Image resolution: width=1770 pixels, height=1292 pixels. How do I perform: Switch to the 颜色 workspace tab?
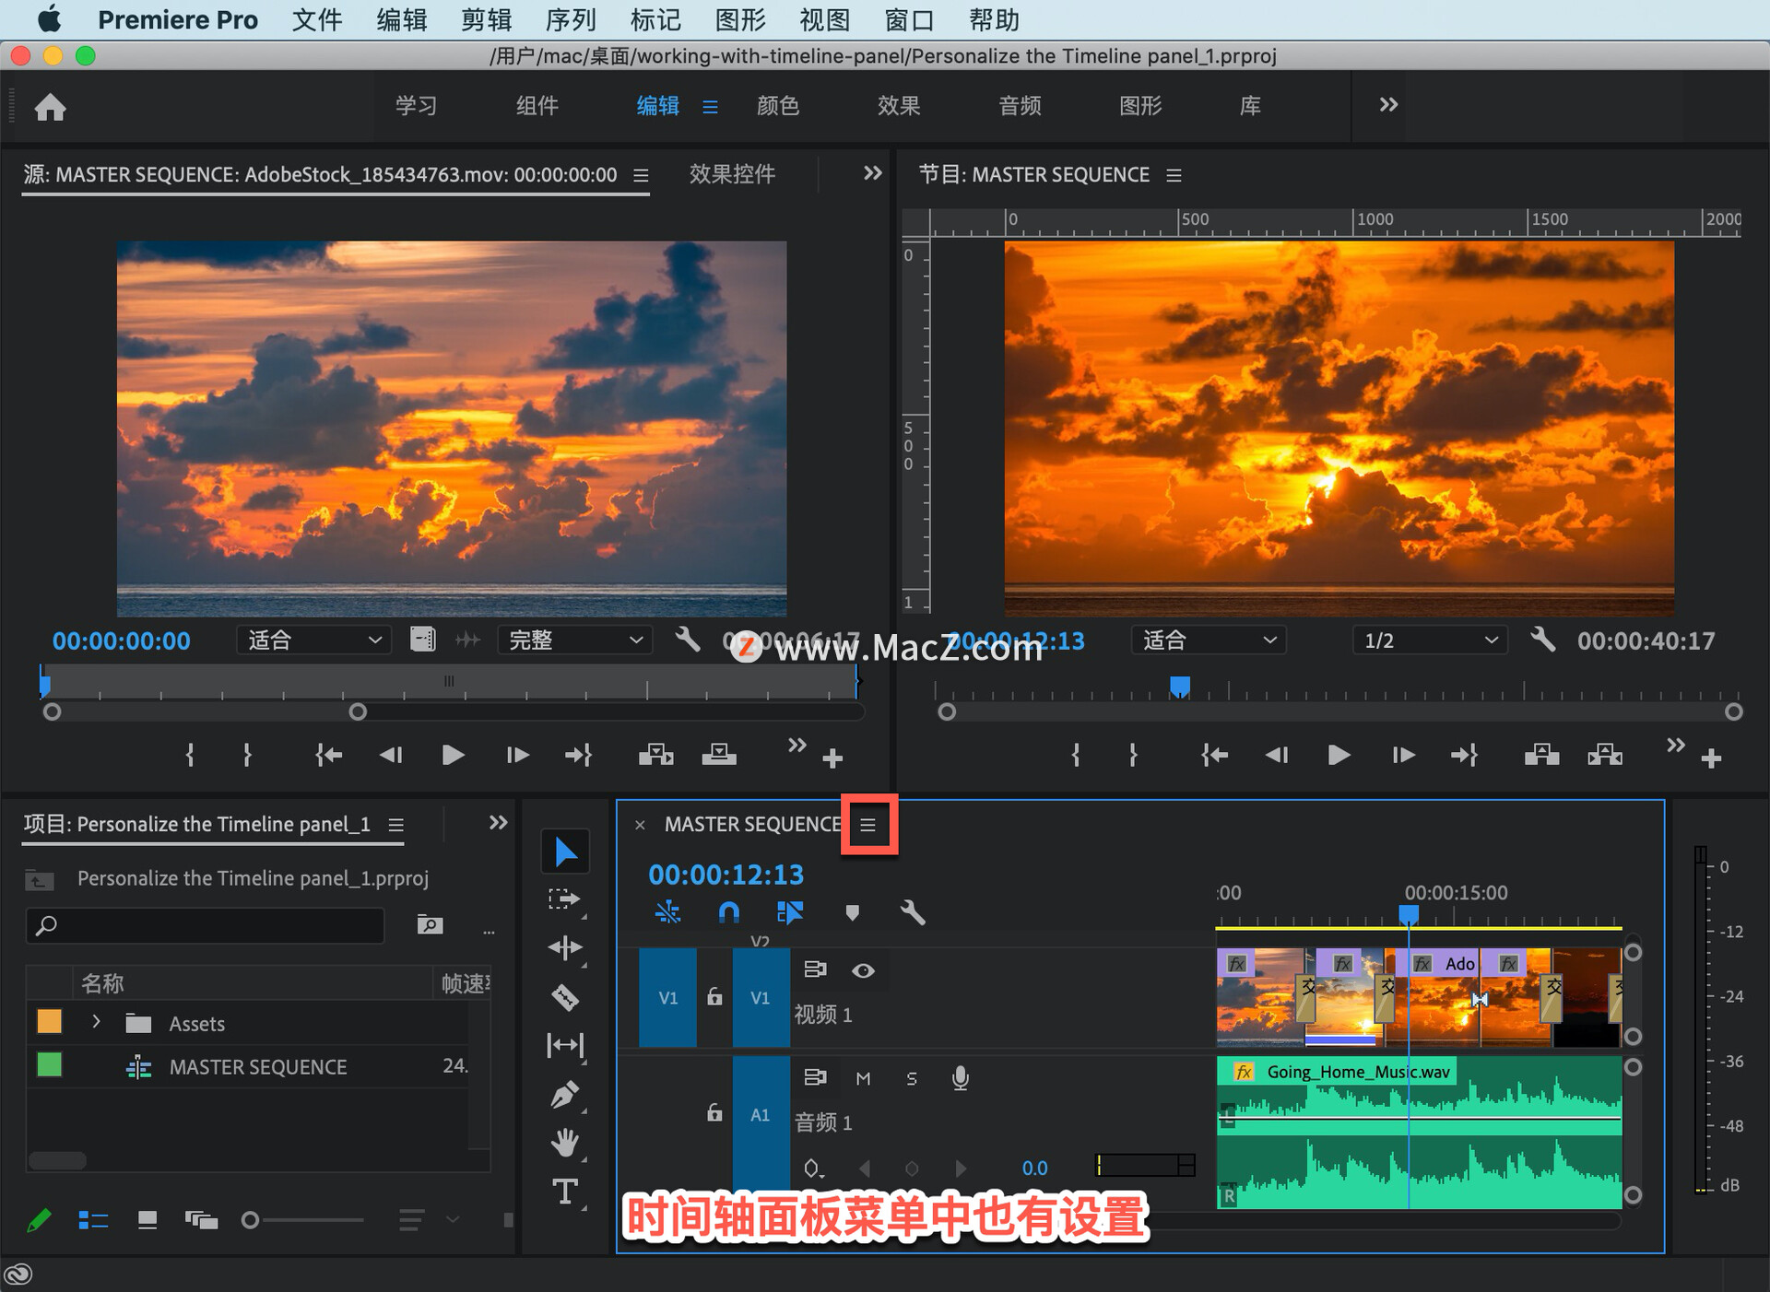click(777, 106)
